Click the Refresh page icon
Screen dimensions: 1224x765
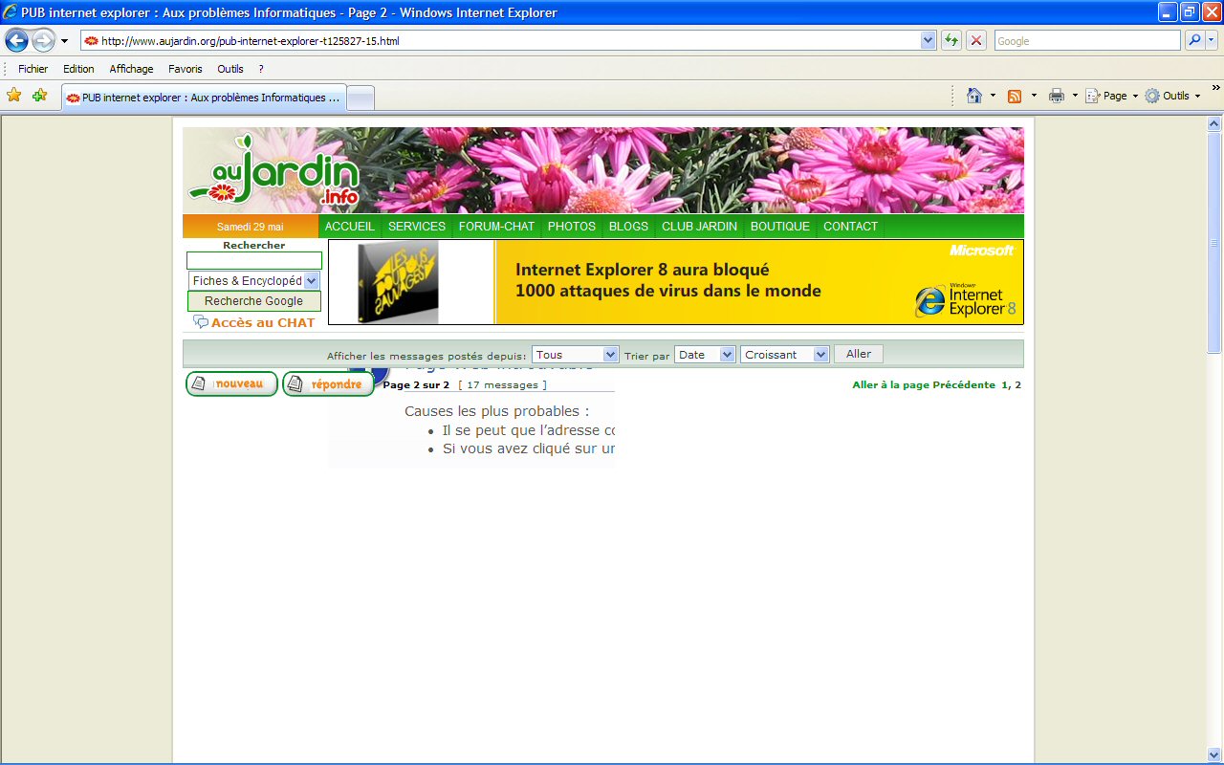click(x=951, y=40)
